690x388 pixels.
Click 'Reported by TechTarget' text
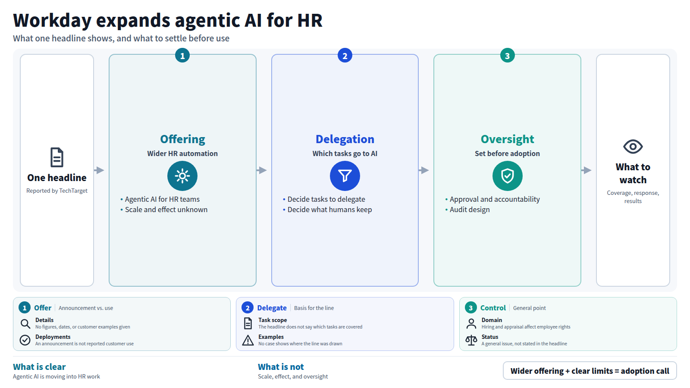click(57, 191)
